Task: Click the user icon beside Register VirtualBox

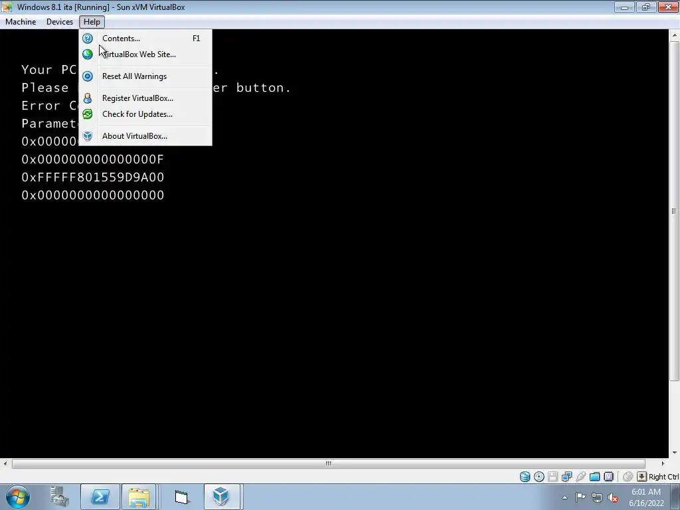Action: pyautogui.click(x=88, y=98)
